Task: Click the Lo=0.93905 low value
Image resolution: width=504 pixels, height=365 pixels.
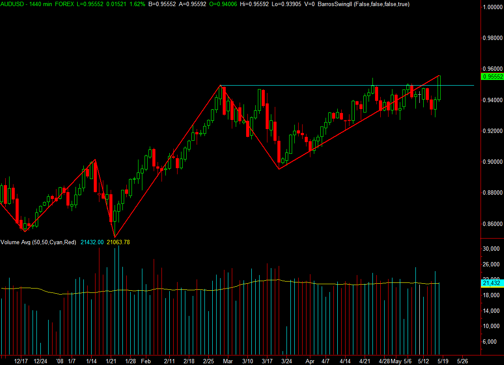Action: [x=286, y=4]
